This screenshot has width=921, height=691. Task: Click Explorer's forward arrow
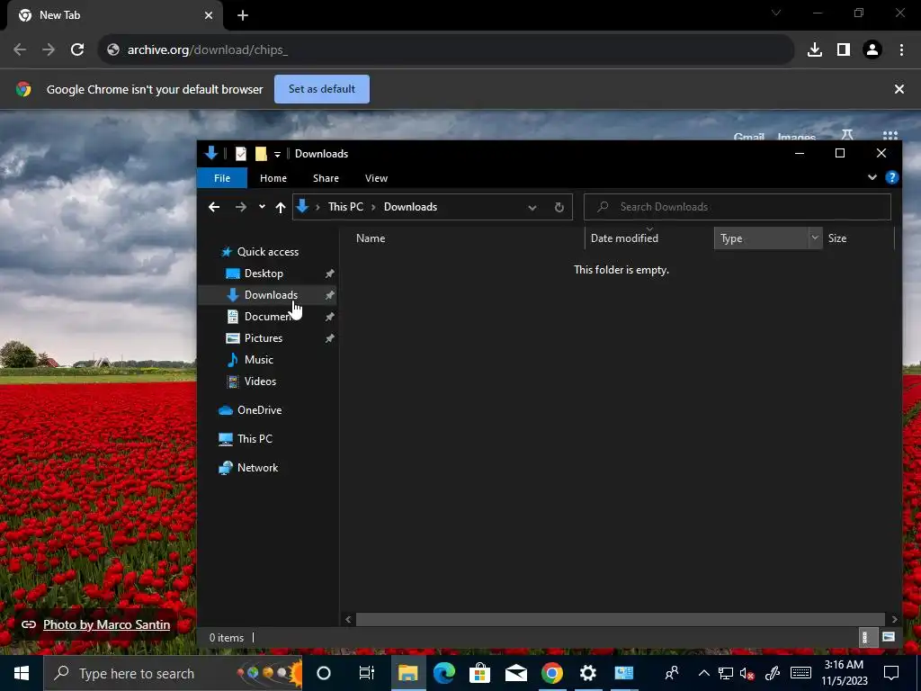tap(241, 207)
